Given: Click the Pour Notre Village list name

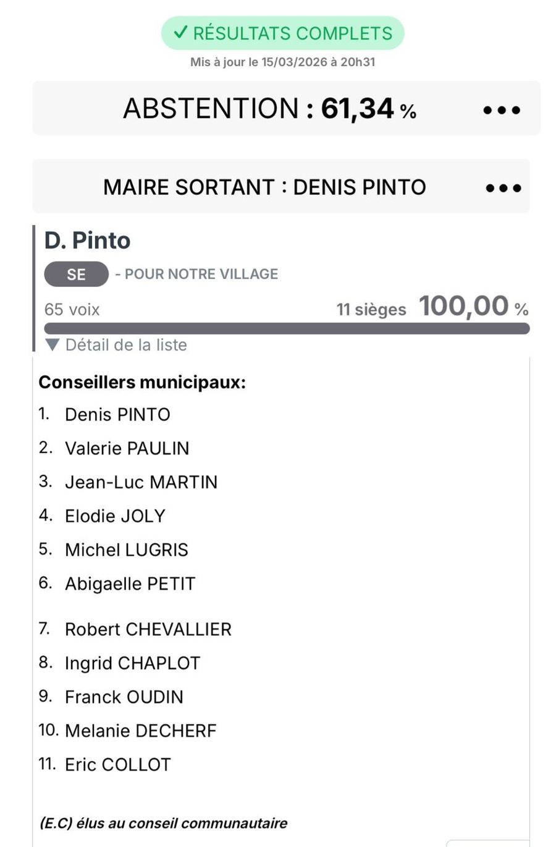Looking at the screenshot, I should pos(201,275).
